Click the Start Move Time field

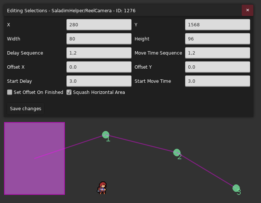(x=217, y=81)
